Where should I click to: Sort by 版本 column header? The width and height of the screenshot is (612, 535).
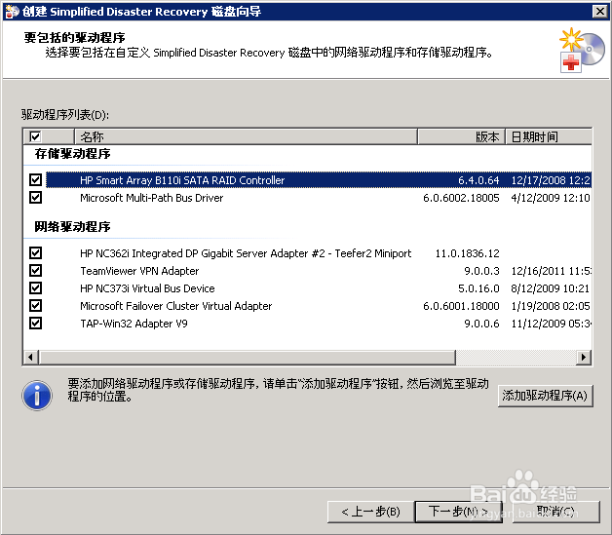click(x=461, y=137)
